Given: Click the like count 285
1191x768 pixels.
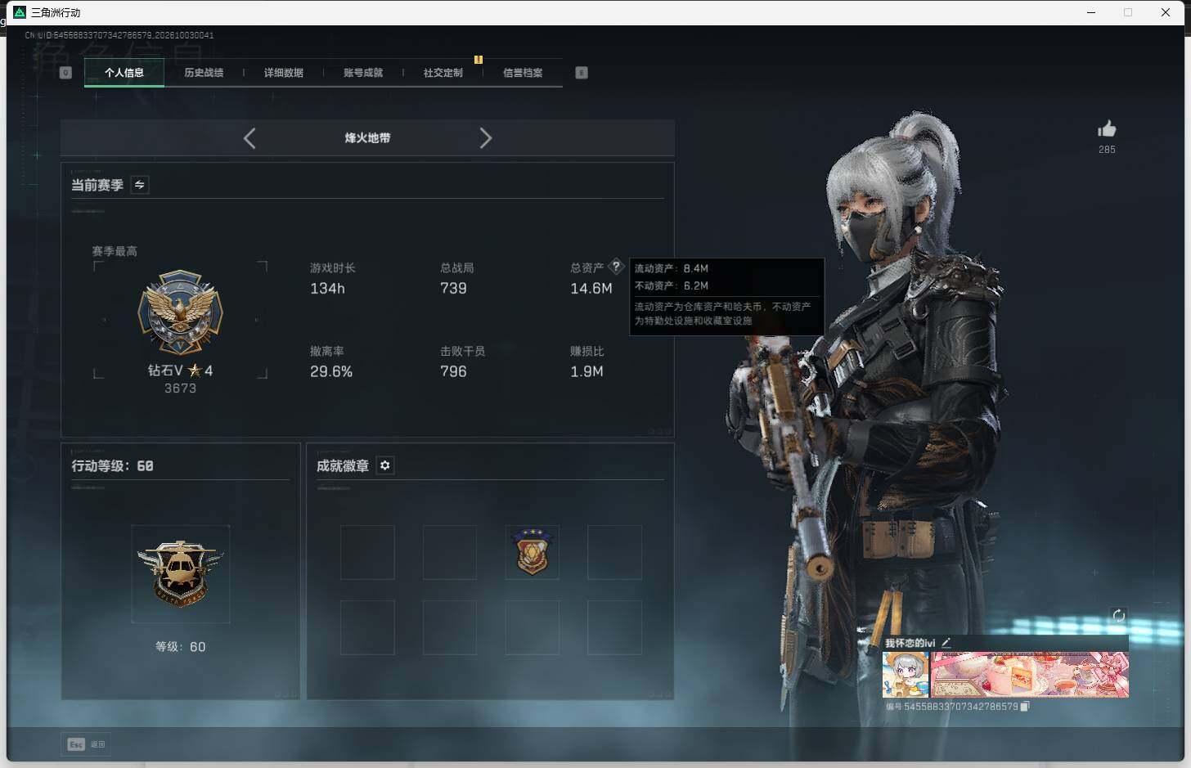Looking at the screenshot, I should pos(1107,150).
